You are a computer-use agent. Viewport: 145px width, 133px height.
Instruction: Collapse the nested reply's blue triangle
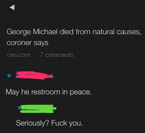[x=19, y=108]
